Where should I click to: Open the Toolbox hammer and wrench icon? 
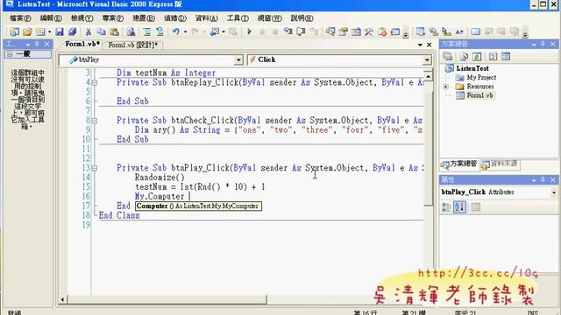pyautogui.click(x=369, y=31)
